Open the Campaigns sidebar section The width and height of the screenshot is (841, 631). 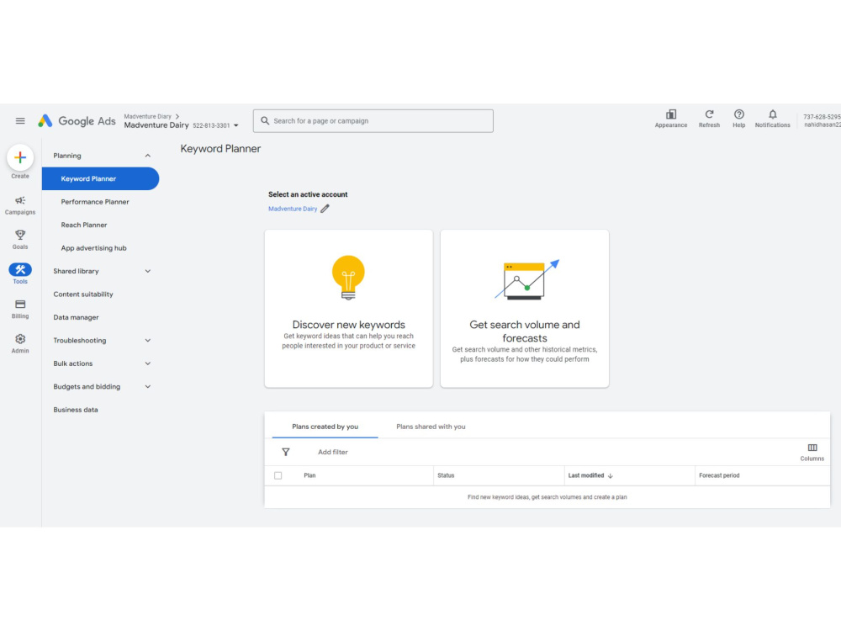[x=20, y=205]
